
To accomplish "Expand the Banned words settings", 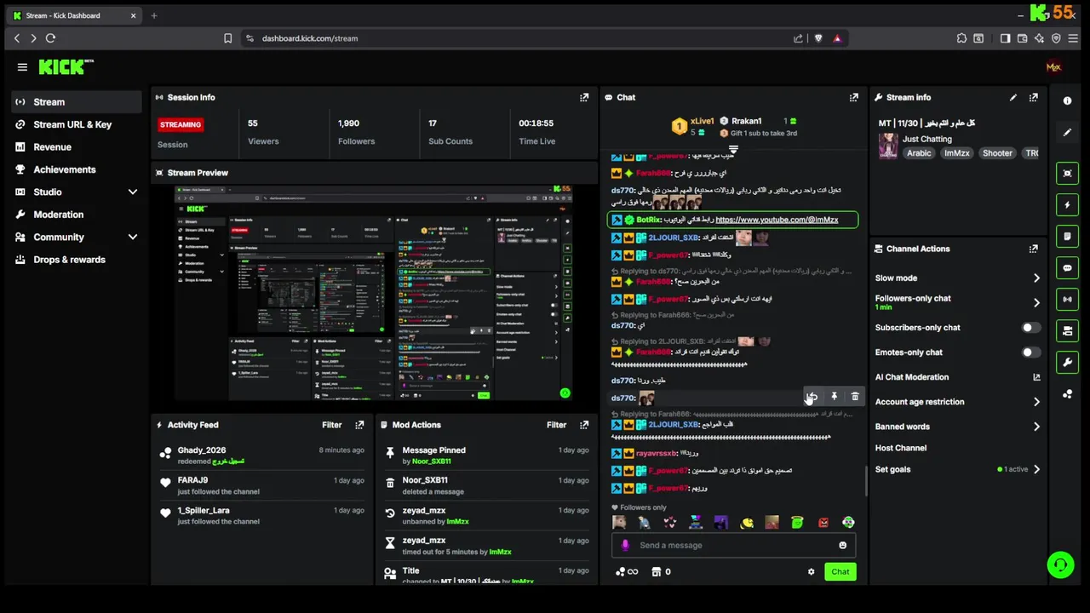I will [x=1036, y=427].
